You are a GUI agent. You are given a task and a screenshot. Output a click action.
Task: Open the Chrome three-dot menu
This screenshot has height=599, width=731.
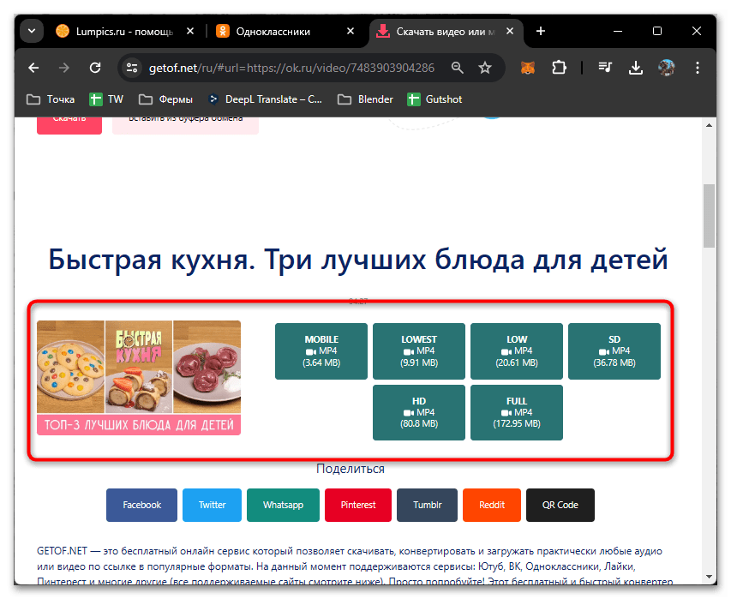pos(698,67)
